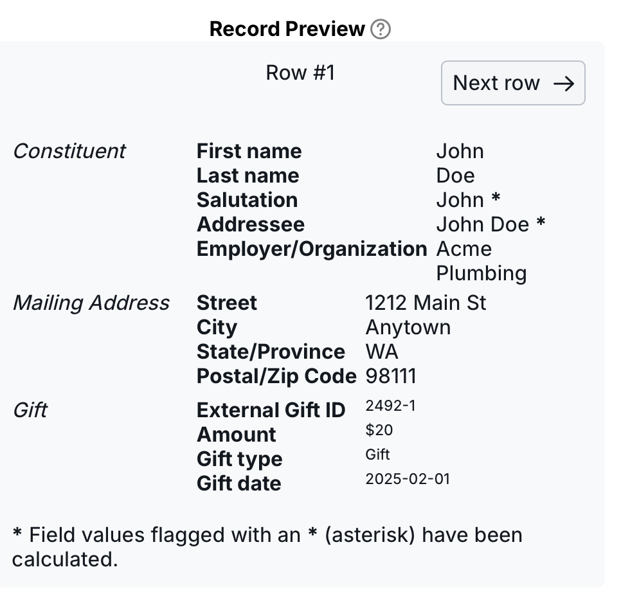Click the Employer/Organization field label
Image resolution: width=621 pixels, height=594 pixels.
tap(312, 249)
